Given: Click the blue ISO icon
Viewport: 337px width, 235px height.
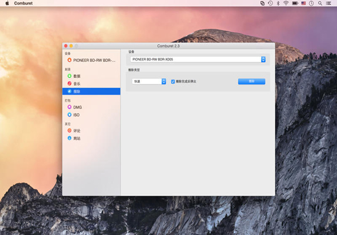Looking at the screenshot, I should 70,115.
